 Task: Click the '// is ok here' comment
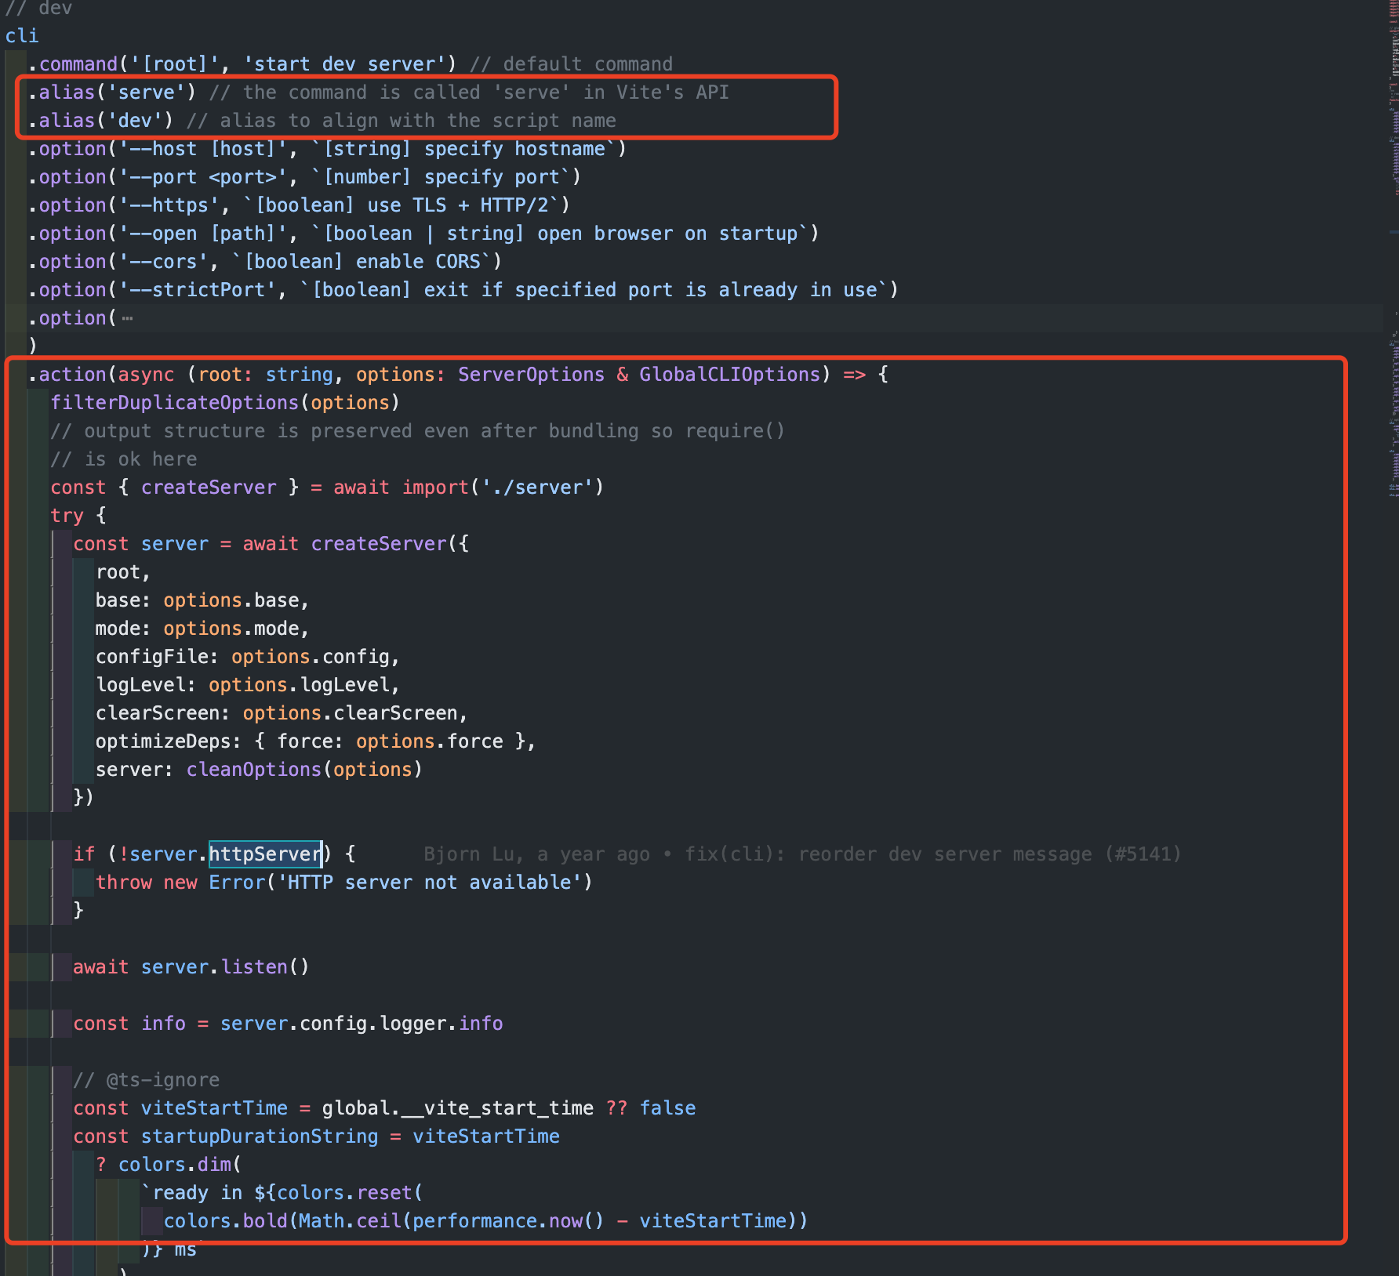click(x=124, y=459)
